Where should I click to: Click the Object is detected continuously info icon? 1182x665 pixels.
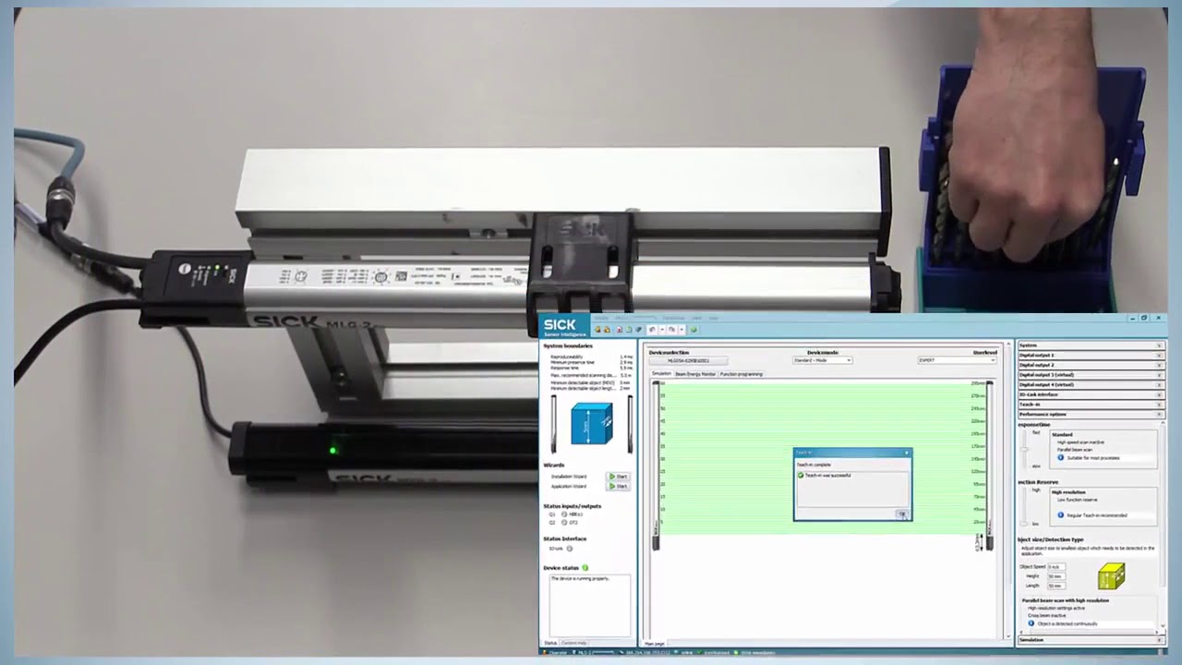point(1031,623)
